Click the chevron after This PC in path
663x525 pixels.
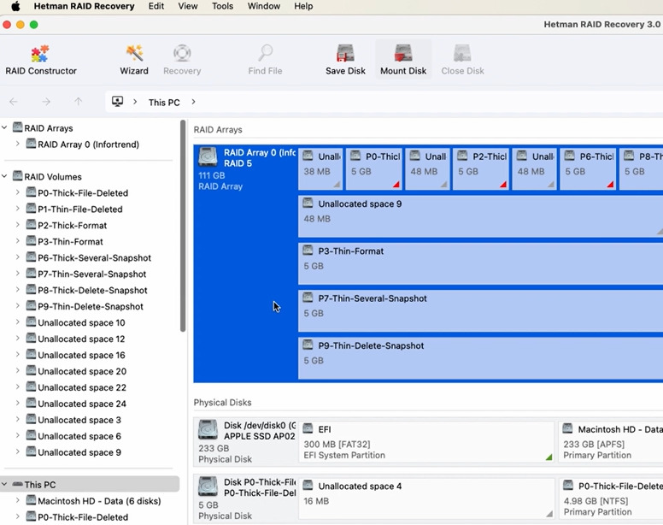[193, 102]
